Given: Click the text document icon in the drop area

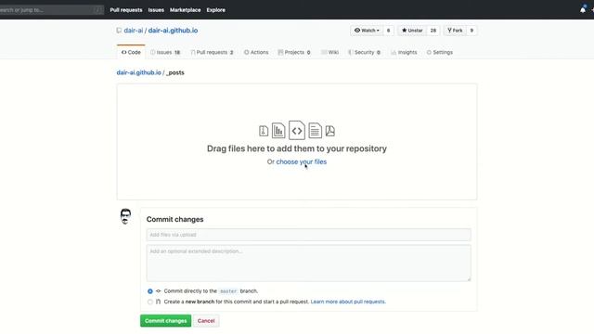Looking at the screenshot, I should tap(315, 131).
